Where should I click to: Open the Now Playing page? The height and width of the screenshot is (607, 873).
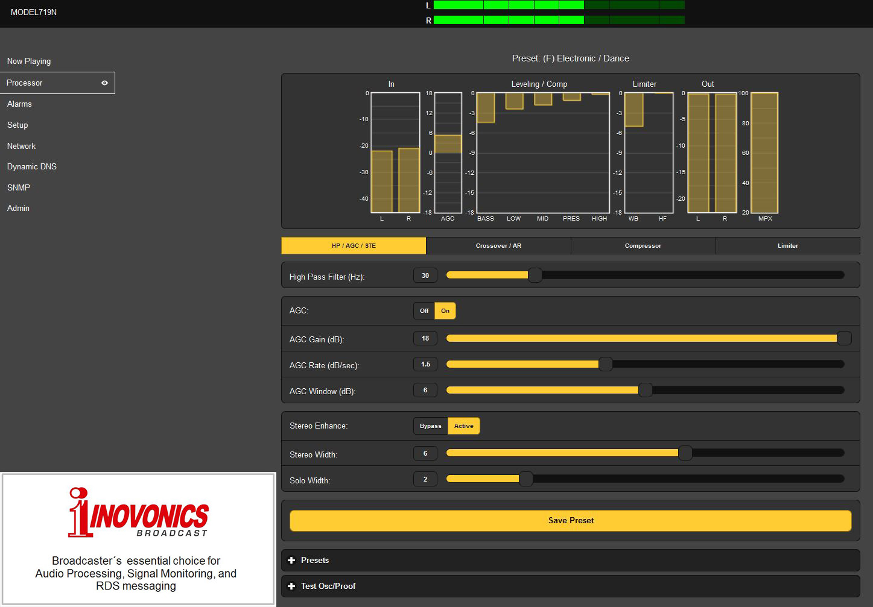click(x=29, y=61)
